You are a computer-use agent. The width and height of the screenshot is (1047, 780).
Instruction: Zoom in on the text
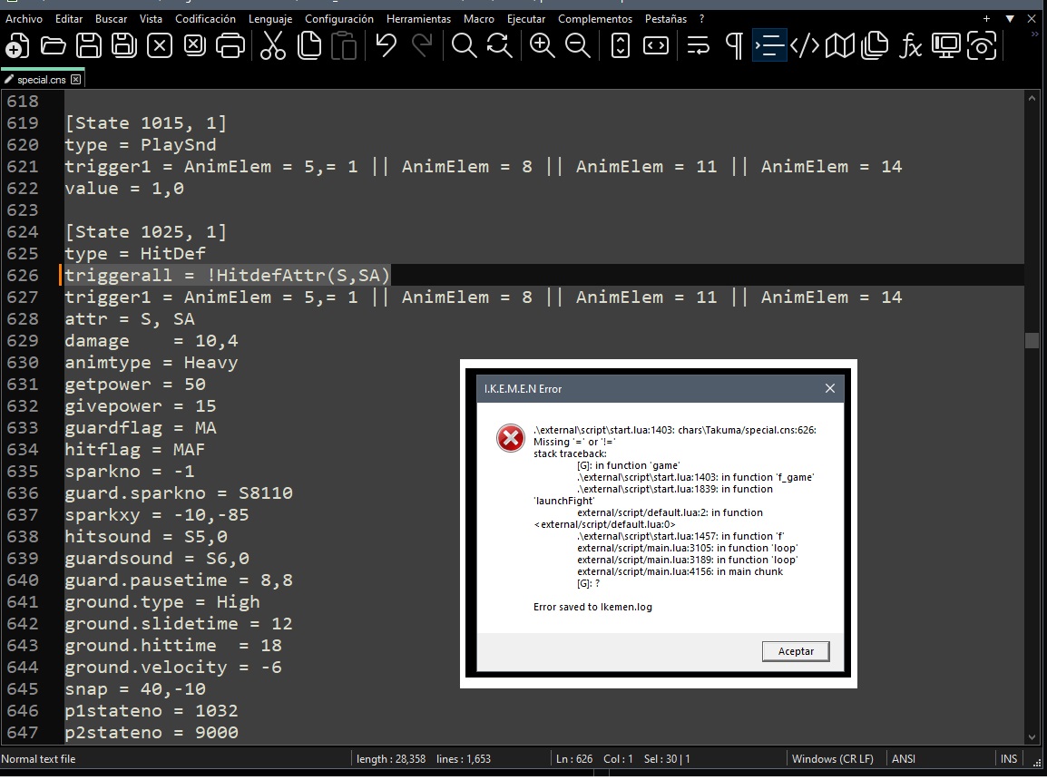(543, 45)
